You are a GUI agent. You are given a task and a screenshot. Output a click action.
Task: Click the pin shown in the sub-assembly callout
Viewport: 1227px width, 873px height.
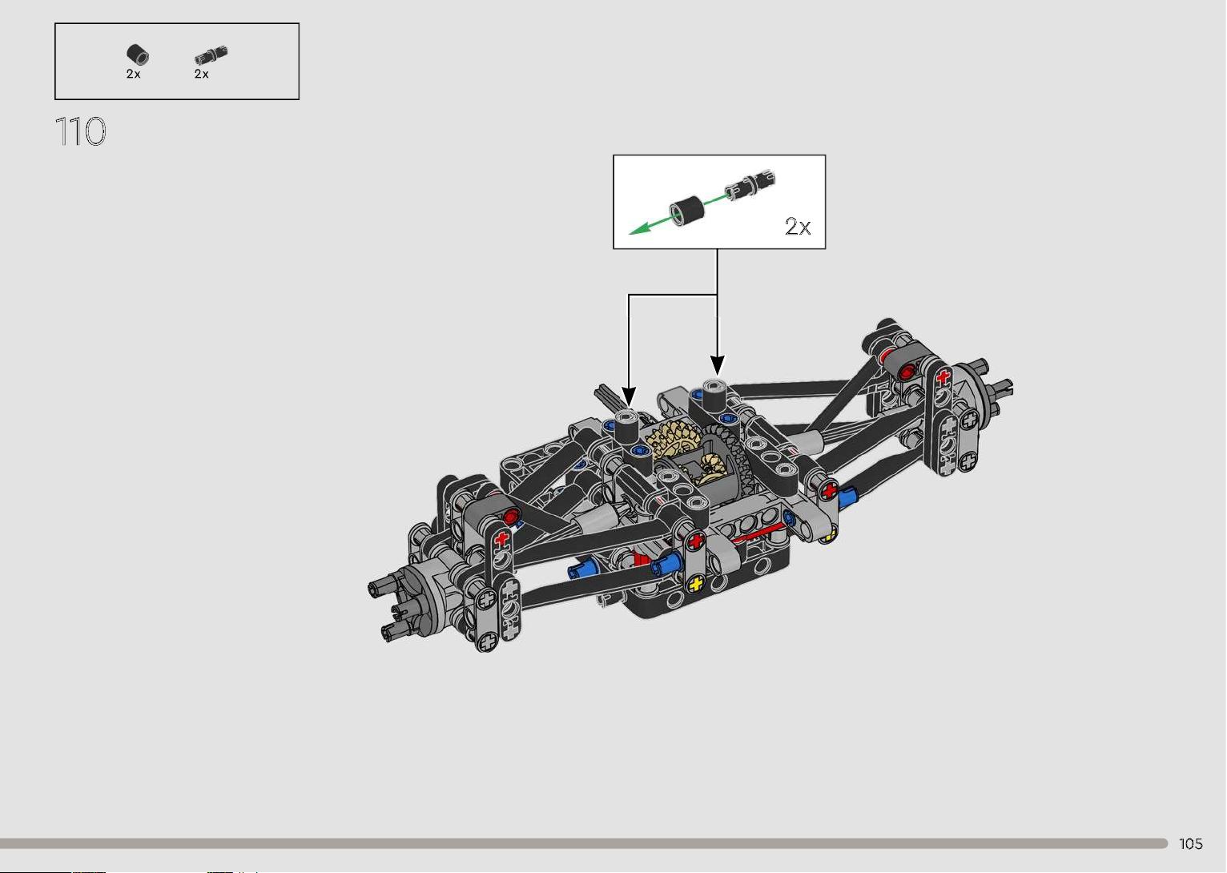pyautogui.click(x=750, y=183)
